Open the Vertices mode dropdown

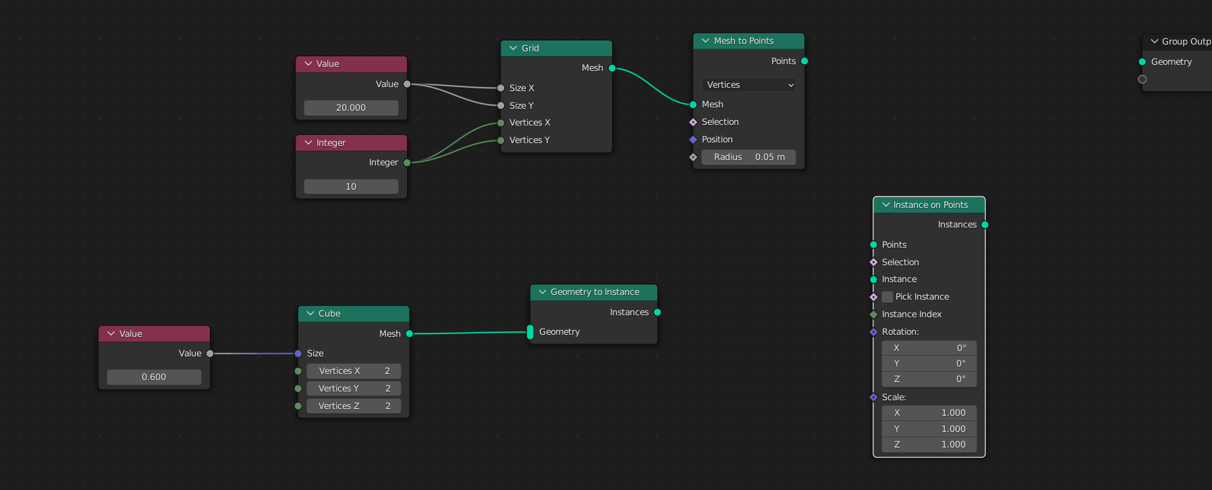click(x=748, y=85)
